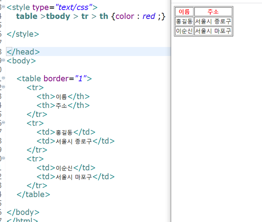Select the 홍길동 cell in preview table
This screenshot has height=222, width=262.
184,21
